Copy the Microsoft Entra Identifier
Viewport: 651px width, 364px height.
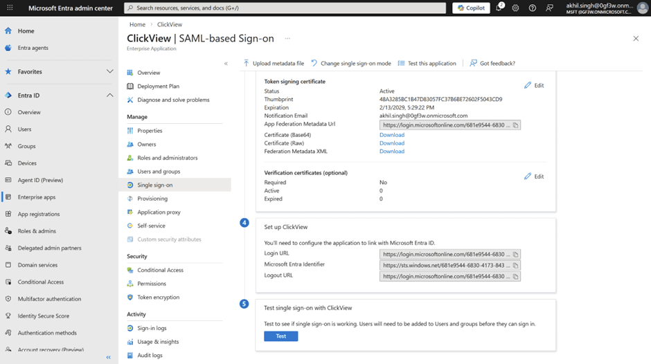(x=515, y=266)
